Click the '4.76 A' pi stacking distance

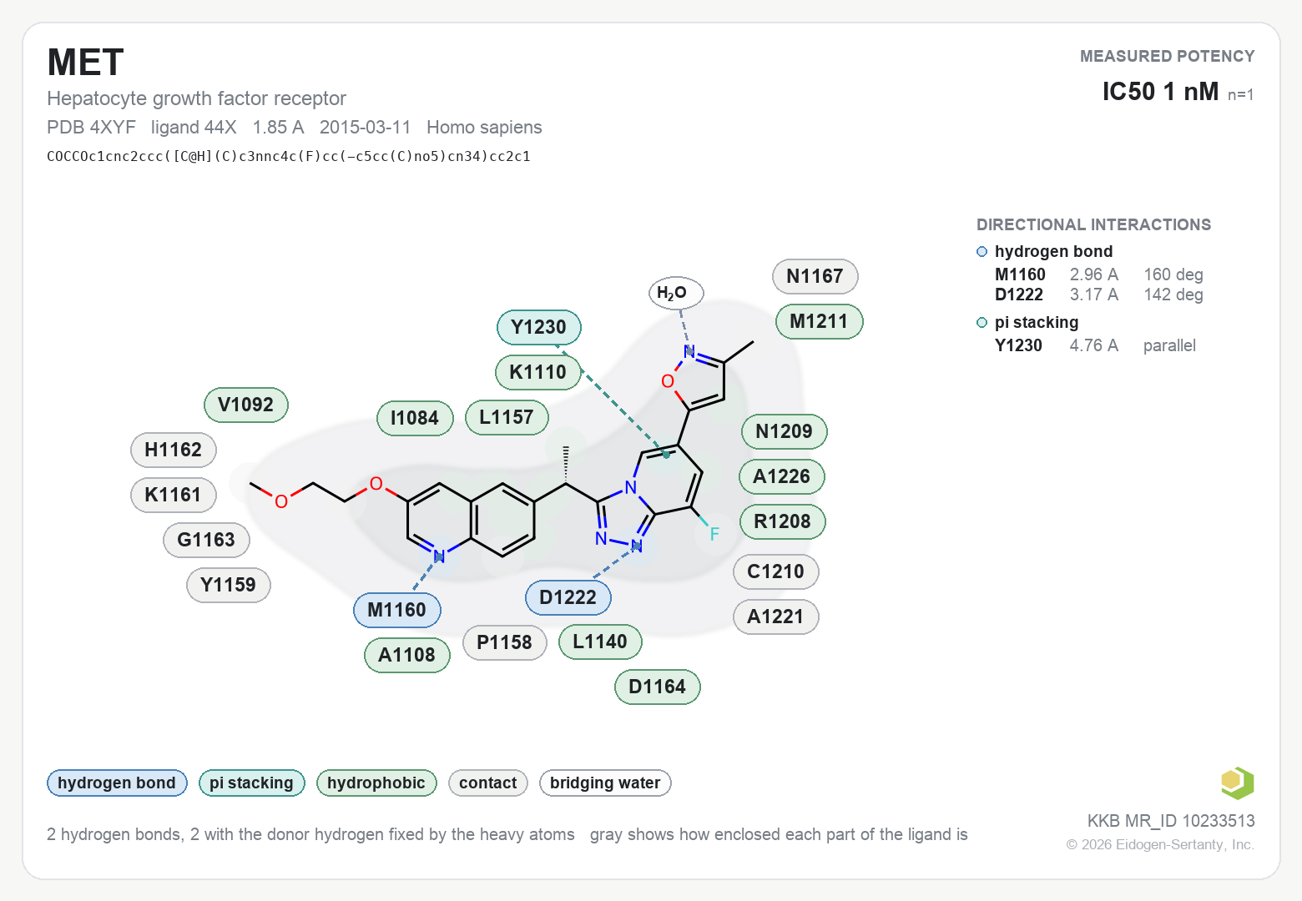(x=1094, y=345)
